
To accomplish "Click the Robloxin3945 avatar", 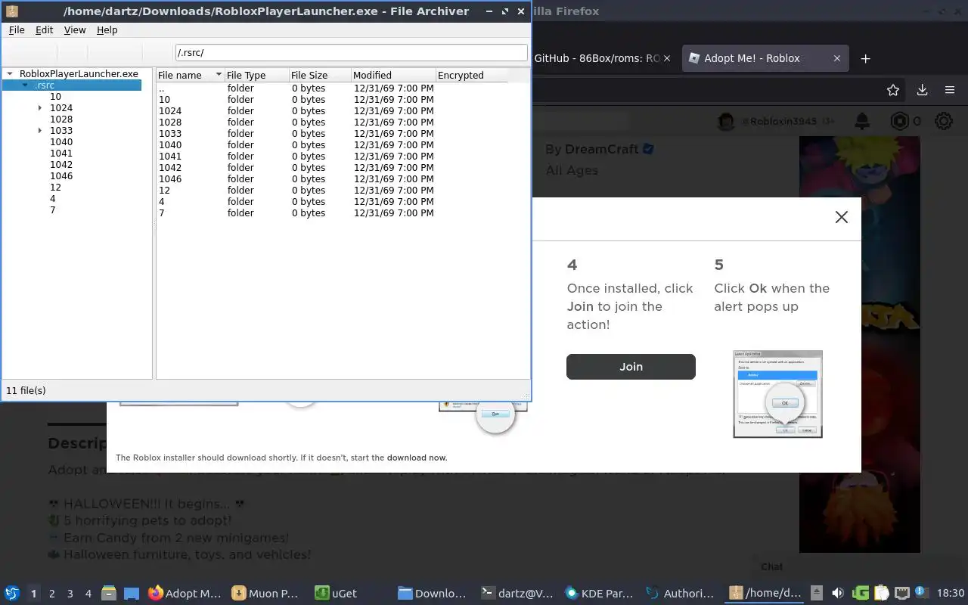I will pos(726,121).
